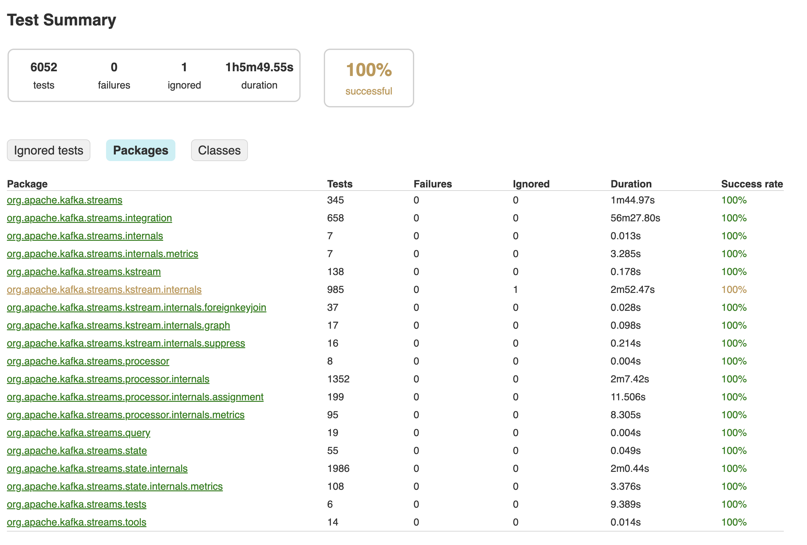The image size is (807, 545).
Task: Open the kstream.internals.suppress package link
Action: [126, 343]
